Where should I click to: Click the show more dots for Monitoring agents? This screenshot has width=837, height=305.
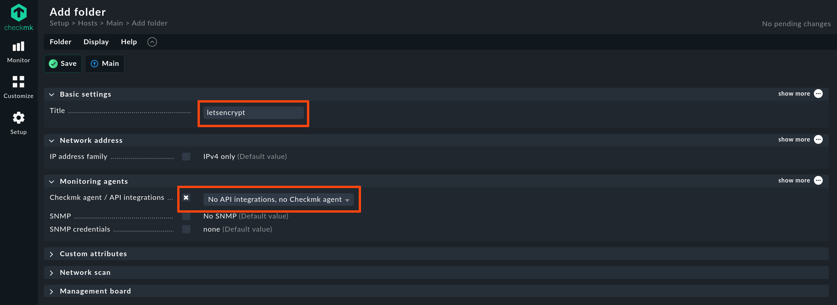point(818,181)
